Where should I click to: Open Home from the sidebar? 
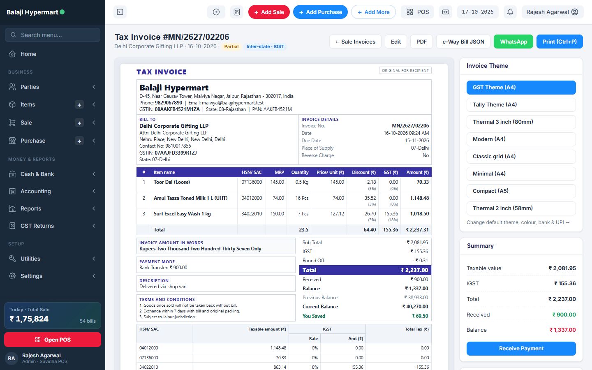click(53, 54)
